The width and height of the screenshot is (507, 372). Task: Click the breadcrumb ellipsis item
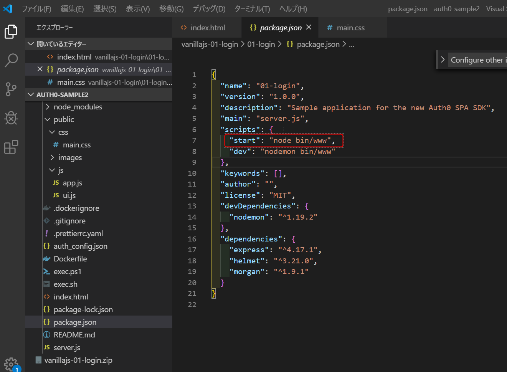(x=352, y=44)
